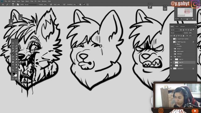The height and width of the screenshot is (113, 201).
Task: Select the Lasso tool
Action: [x=13, y=46]
